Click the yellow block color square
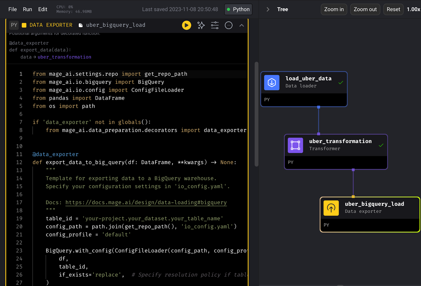The height and width of the screenshot is (286, 421). (24, 25)
